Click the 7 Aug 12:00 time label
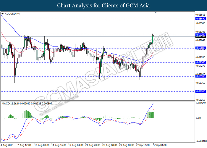207x148 pixels. click(x=24, y=145)
